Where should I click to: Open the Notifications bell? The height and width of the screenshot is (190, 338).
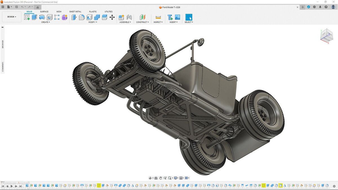pos(321,7)
